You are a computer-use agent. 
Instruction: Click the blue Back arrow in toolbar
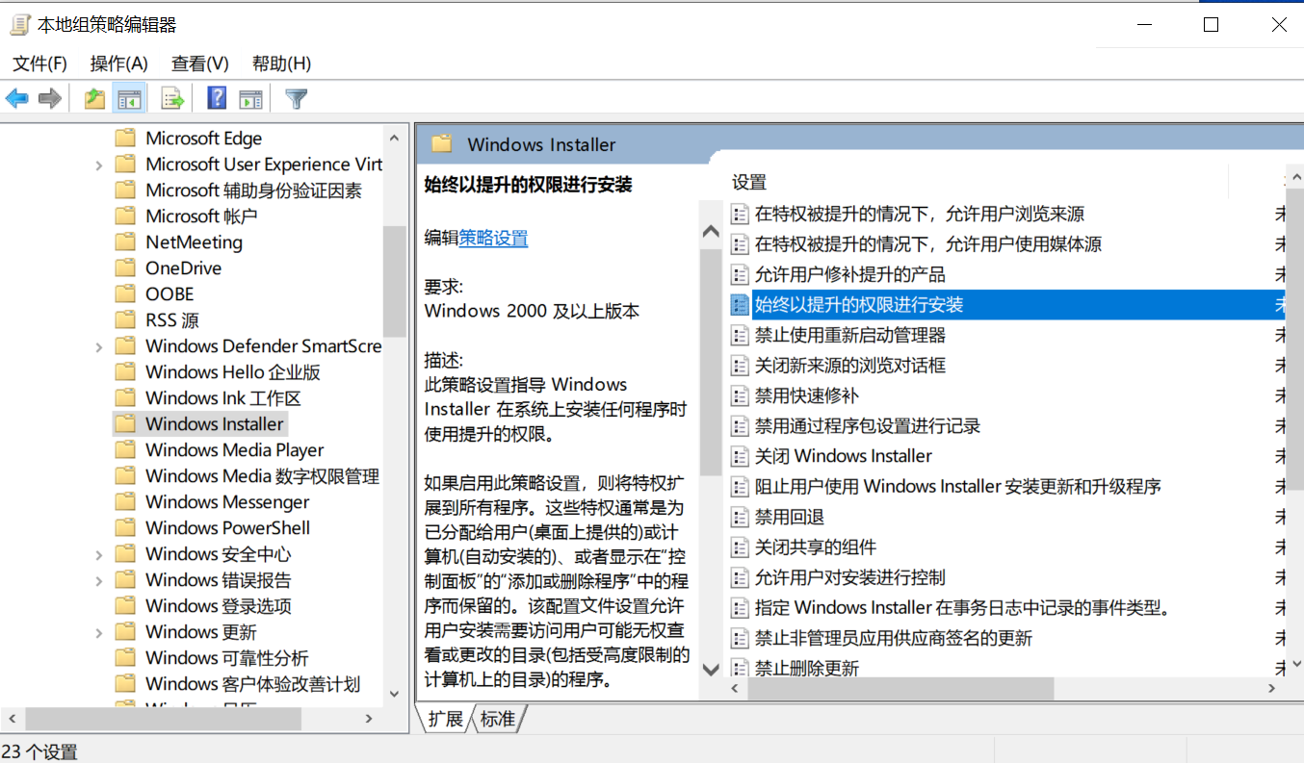[17, 98]
